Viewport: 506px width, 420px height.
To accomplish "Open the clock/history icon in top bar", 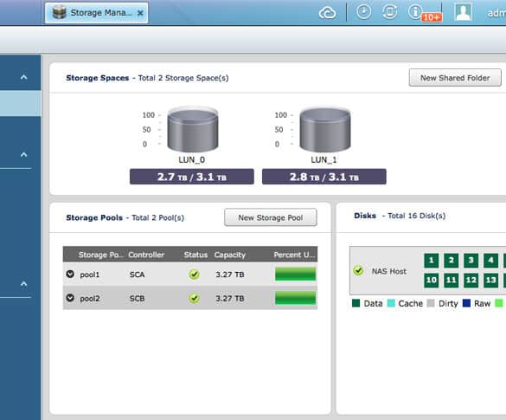I will pos(363,12).
